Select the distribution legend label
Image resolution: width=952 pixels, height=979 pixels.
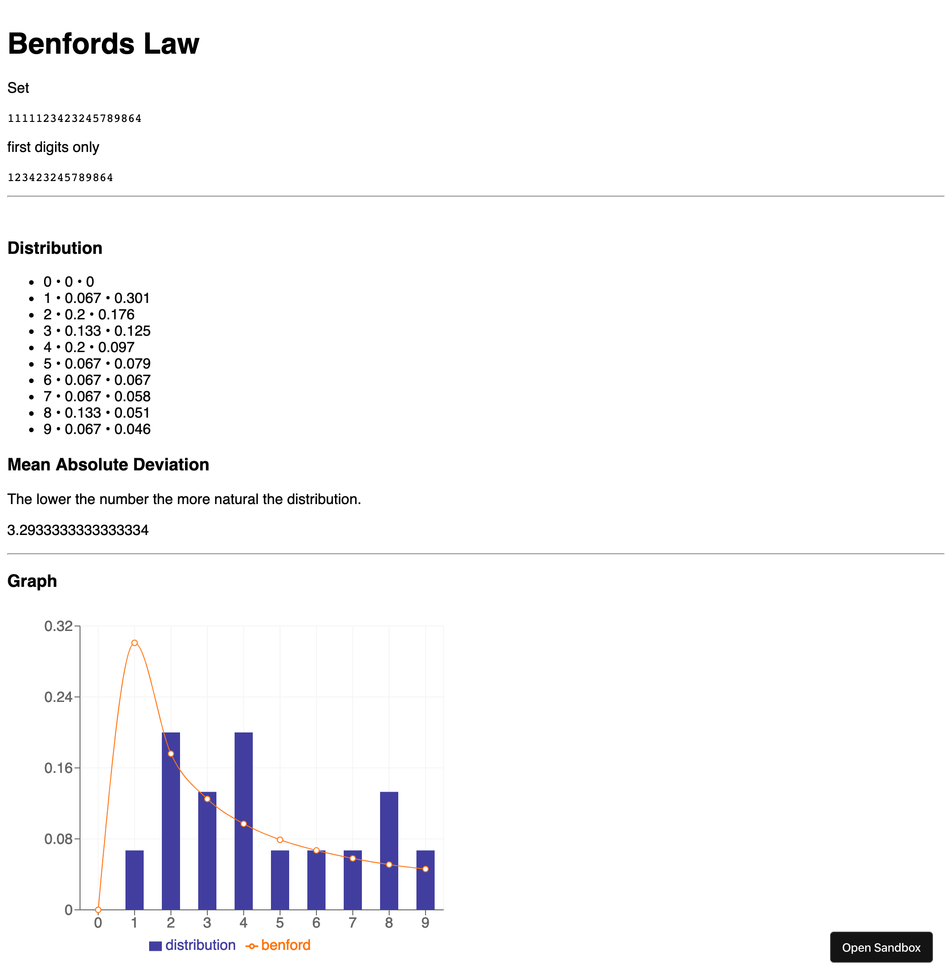pos(200,945)
